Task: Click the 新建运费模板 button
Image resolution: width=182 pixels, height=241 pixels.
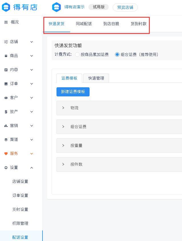Action: (x=73, y=92)
